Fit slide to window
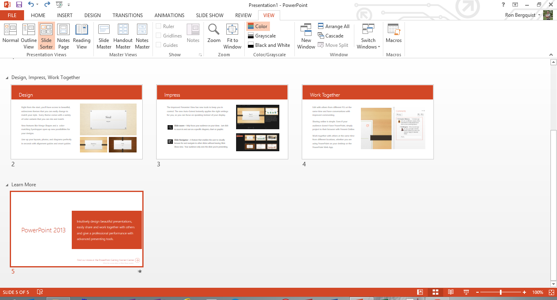This screenshot has width=557, height=300. (232, 36)
